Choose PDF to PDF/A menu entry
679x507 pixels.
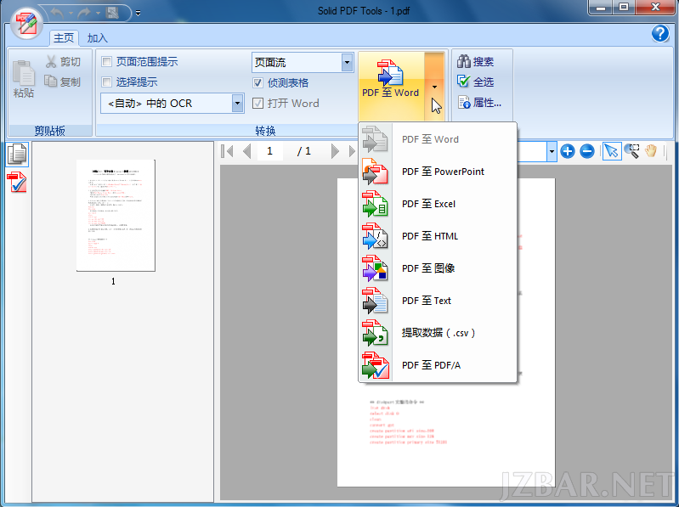[438, 365]
